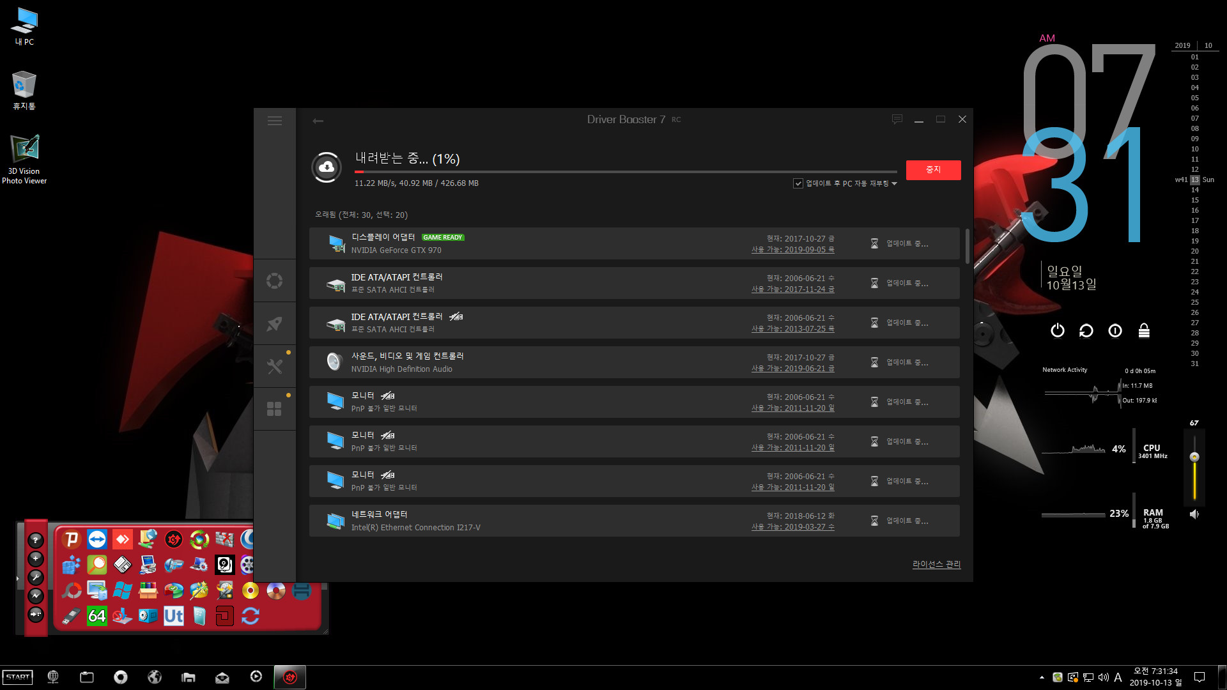
Task: Open the Driver Booster hamburger menu
Action: click(275, 121)
